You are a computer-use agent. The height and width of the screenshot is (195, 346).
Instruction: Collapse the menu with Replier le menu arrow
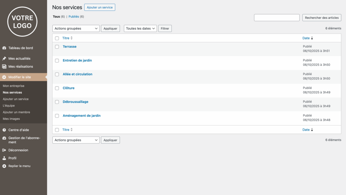point(4,166)
